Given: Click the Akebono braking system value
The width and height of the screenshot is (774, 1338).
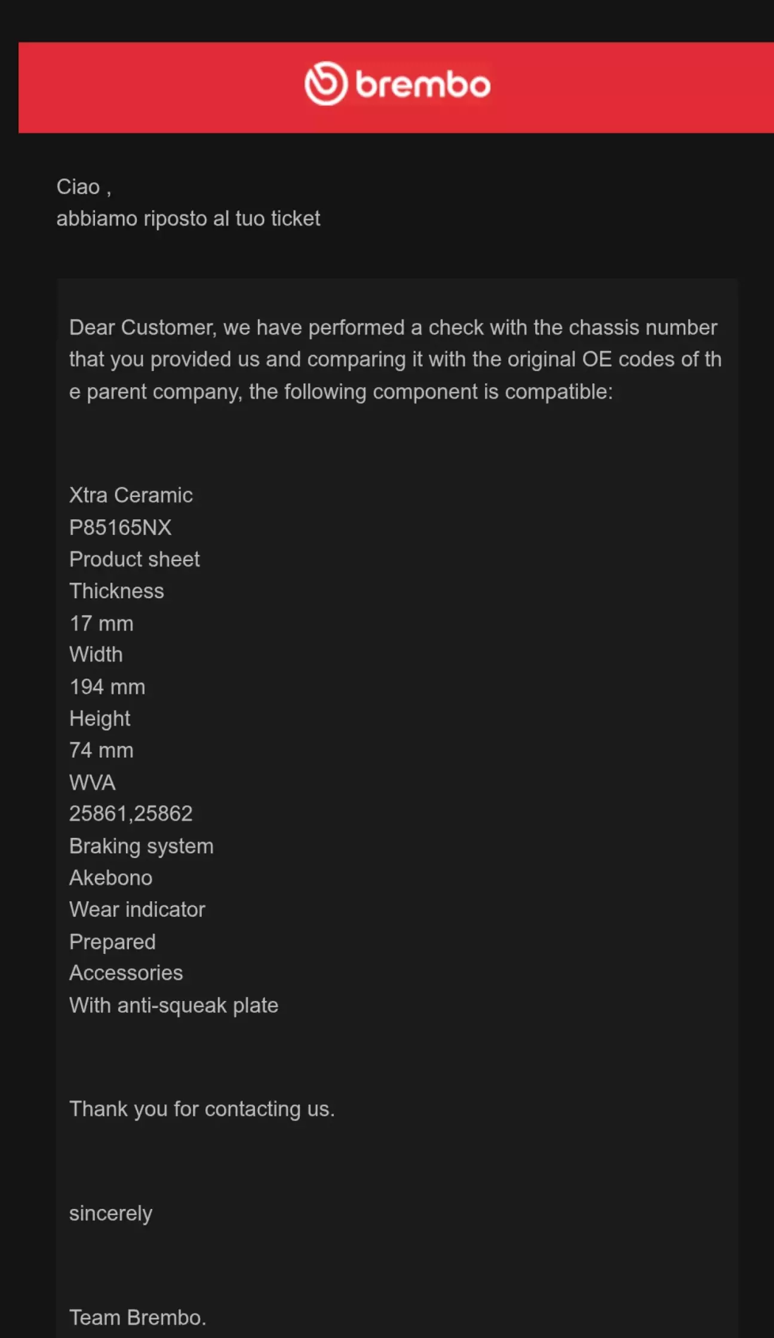Looking at the screenshot, I should click(111, 878).
